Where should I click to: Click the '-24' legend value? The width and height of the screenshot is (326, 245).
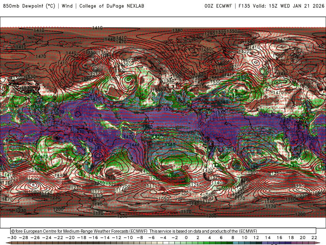point(47,238)
